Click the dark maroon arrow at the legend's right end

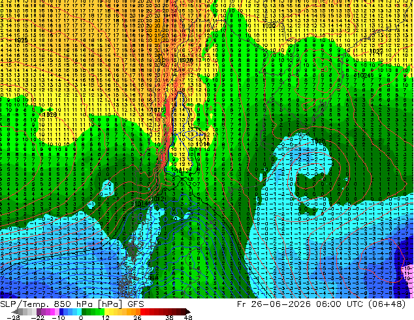coord(188,312)
